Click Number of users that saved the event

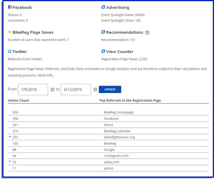click(x=38, y=40)
